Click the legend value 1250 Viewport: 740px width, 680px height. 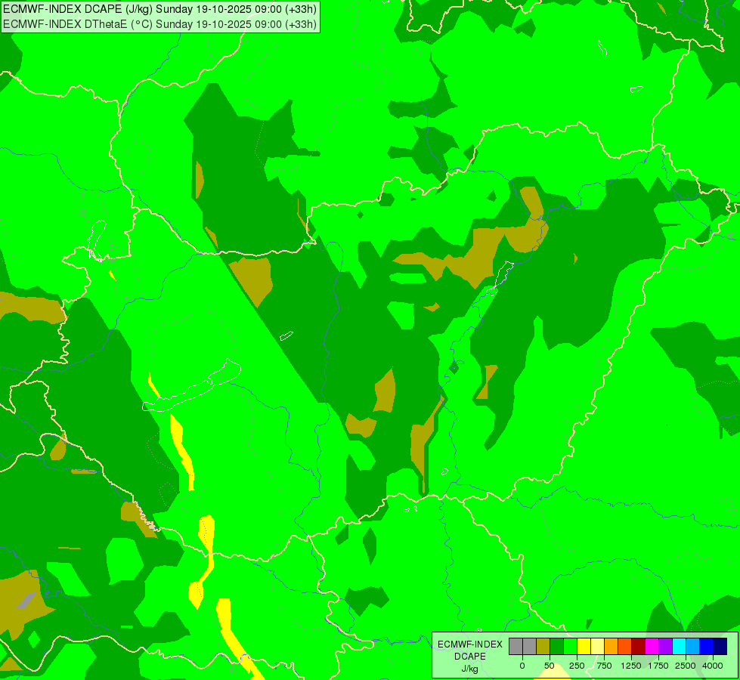coord(631,666)
